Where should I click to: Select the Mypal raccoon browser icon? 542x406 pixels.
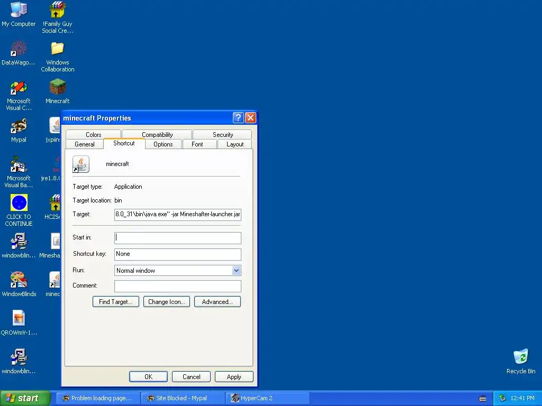pyautogui.click(x=19, y=126)
